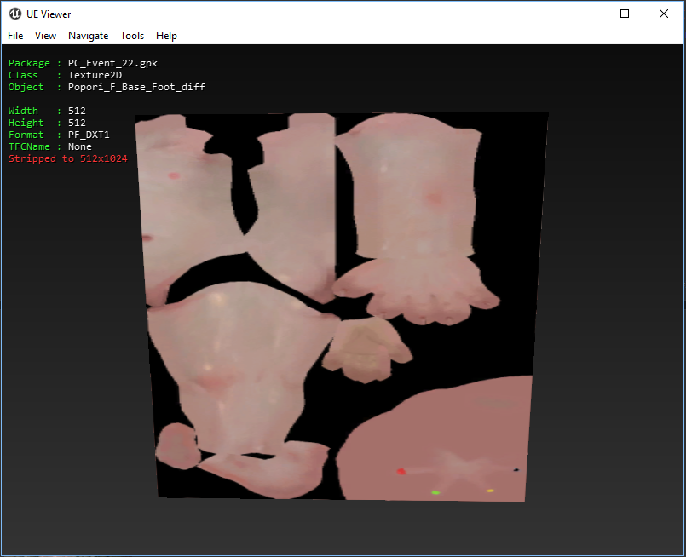
Task: Minimize the UE Viewer window
Action: [585, 14]
